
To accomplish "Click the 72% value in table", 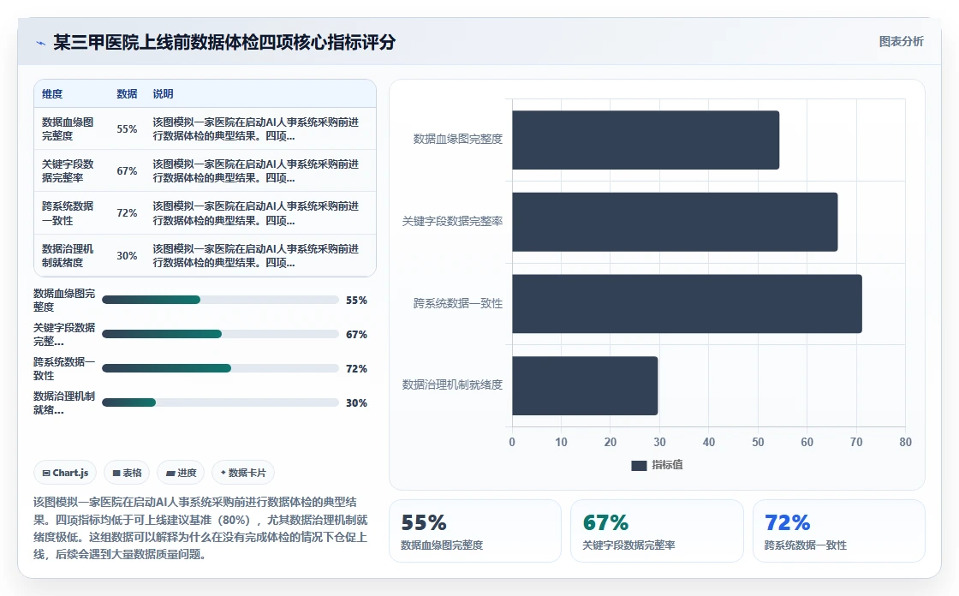I will click(x=127, y=213).
